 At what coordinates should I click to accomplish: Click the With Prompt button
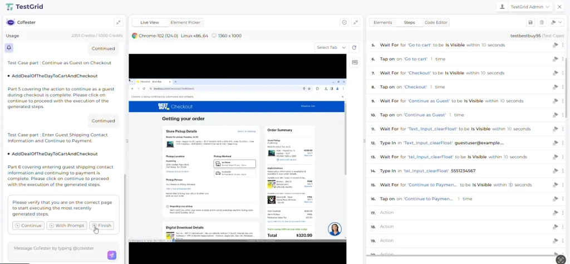(66, 226)
